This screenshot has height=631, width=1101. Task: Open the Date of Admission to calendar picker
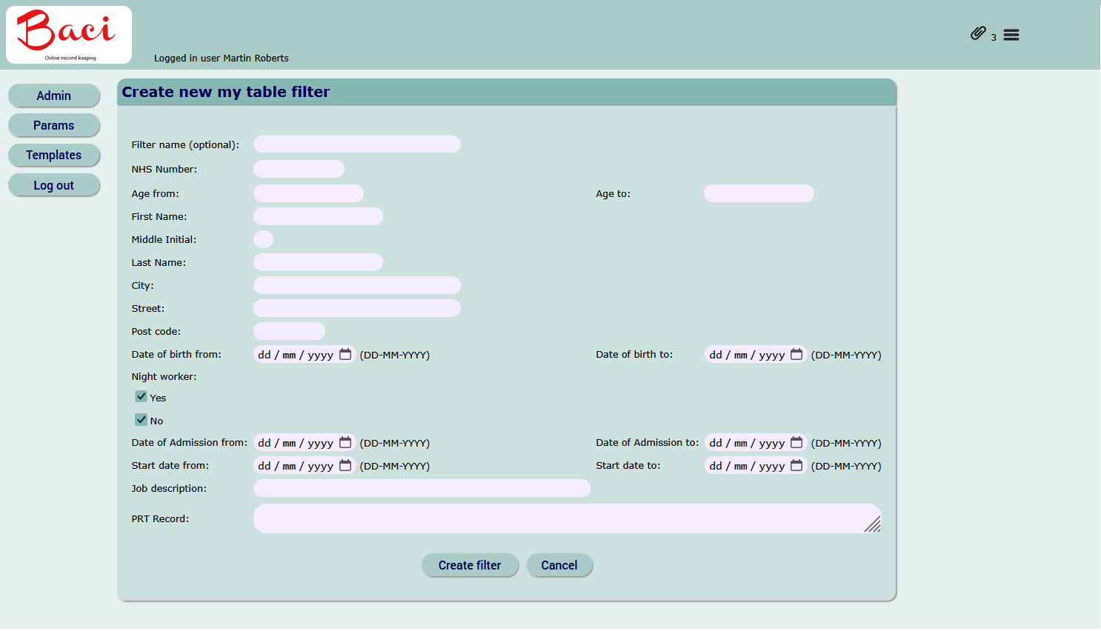tap(796, 442)
